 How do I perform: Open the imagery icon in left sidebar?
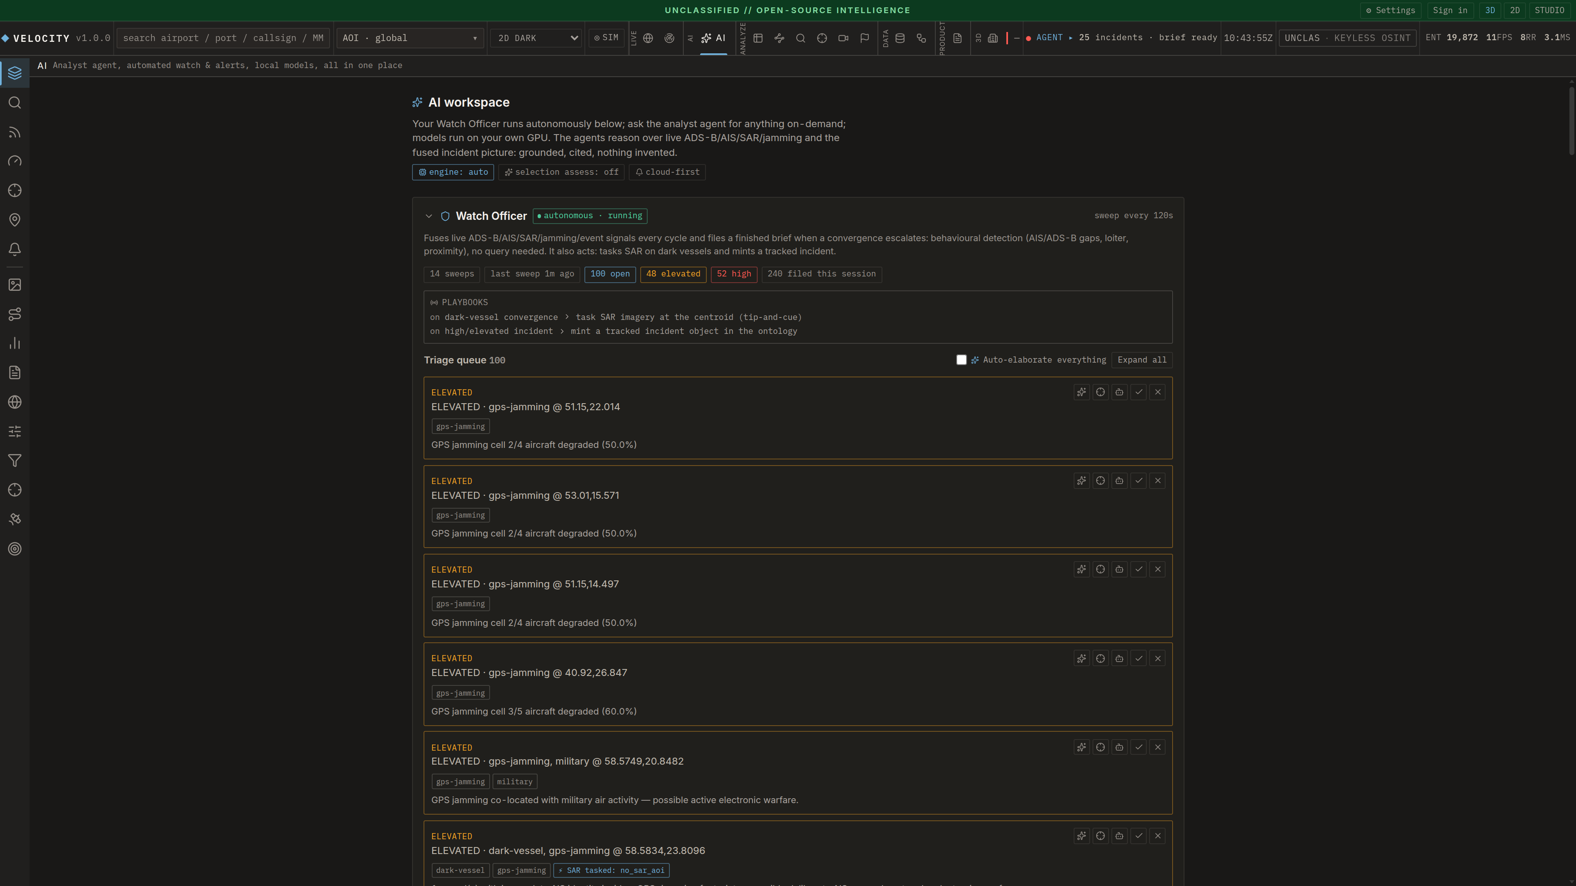[15, 285]
